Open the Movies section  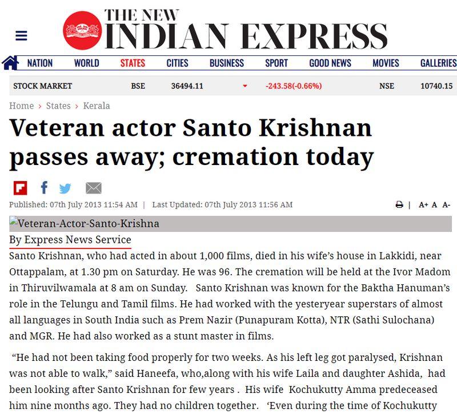pos(386,63)
